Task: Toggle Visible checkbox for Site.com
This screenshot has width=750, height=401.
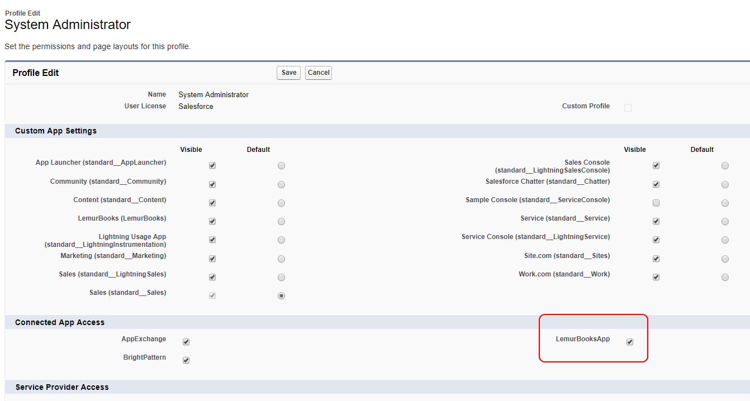Action: 656,259
